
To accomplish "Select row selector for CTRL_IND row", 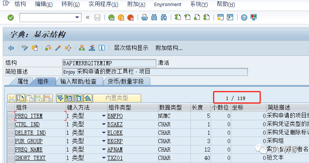I will click(11, 124).
